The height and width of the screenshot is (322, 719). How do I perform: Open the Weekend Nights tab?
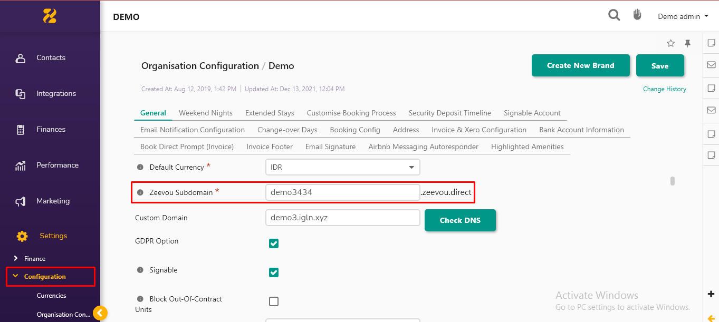click(x=206, y=113)
